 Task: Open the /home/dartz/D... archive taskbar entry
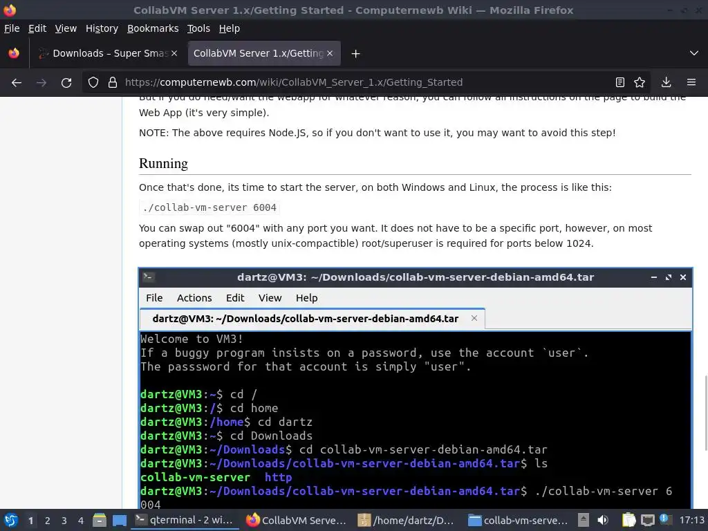click(407, 520)
